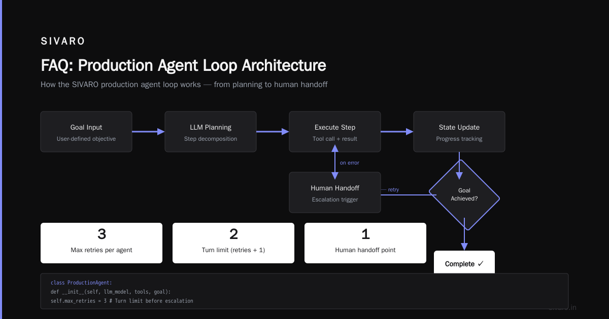The width and height of the screenshot is (609, 319).
Task: Click the 'class ProductionAgent:' code line
Action: pos(81,283)
